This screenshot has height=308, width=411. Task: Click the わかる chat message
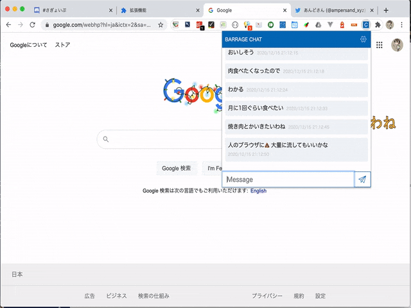(x=296, y=90)
